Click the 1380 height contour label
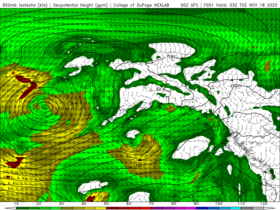 (138, 166)
